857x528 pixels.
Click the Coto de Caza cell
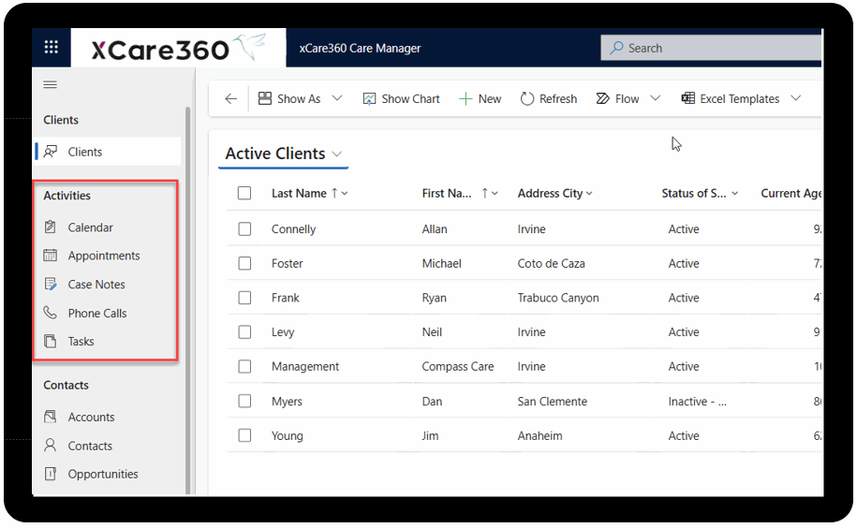tap(551, 263)
